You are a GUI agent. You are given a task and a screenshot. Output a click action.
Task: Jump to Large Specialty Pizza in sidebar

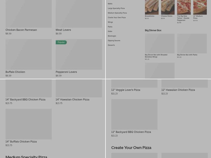116,8
